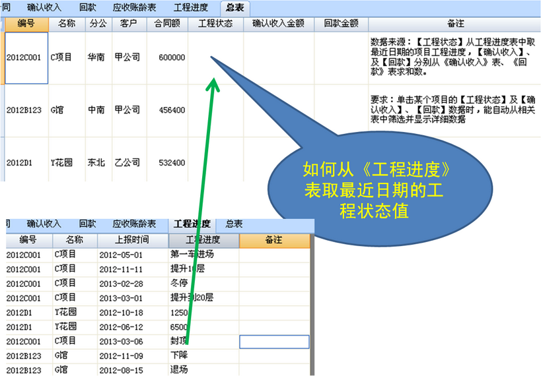Screen dimensions: 541x376
Task: Select the date cell 2012-08-15
Action: (121, 370)
